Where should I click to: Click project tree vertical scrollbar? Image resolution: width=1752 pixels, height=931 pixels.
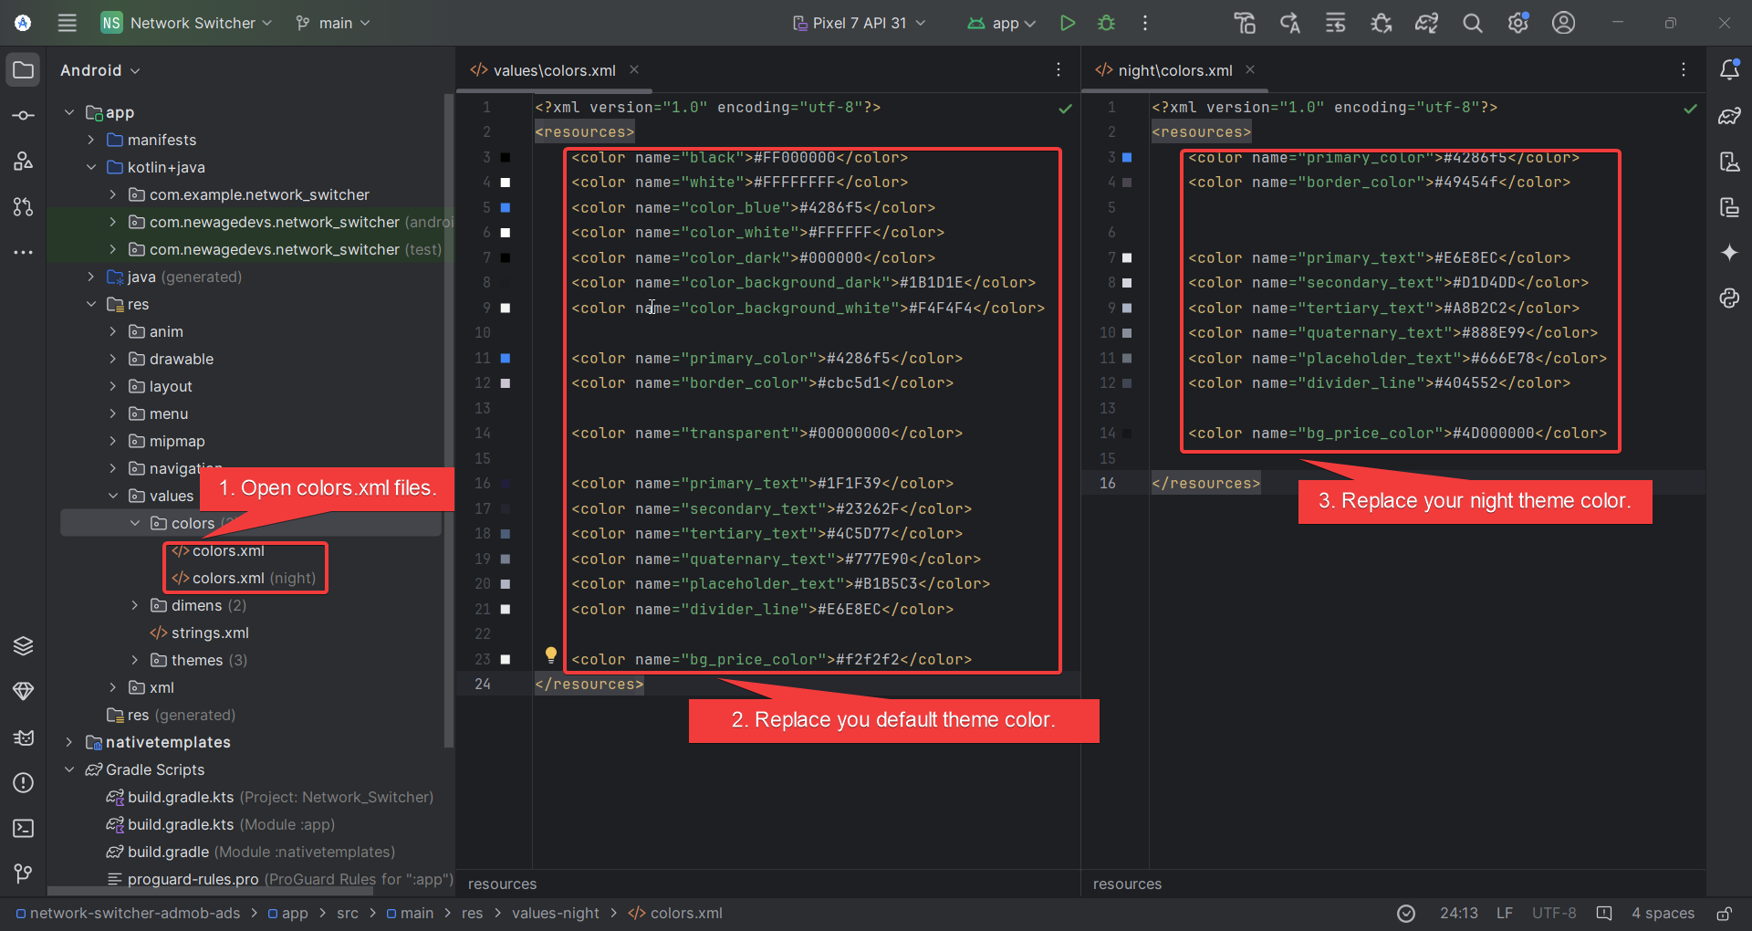click(448, 420)
